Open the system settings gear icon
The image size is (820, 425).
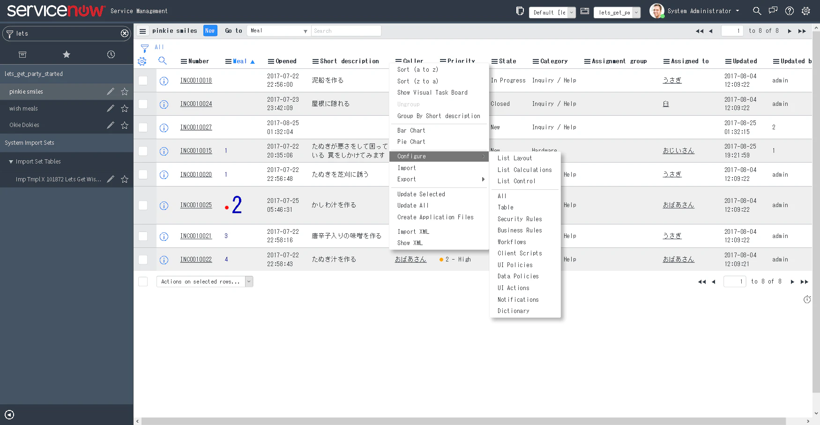pos(806,11)
